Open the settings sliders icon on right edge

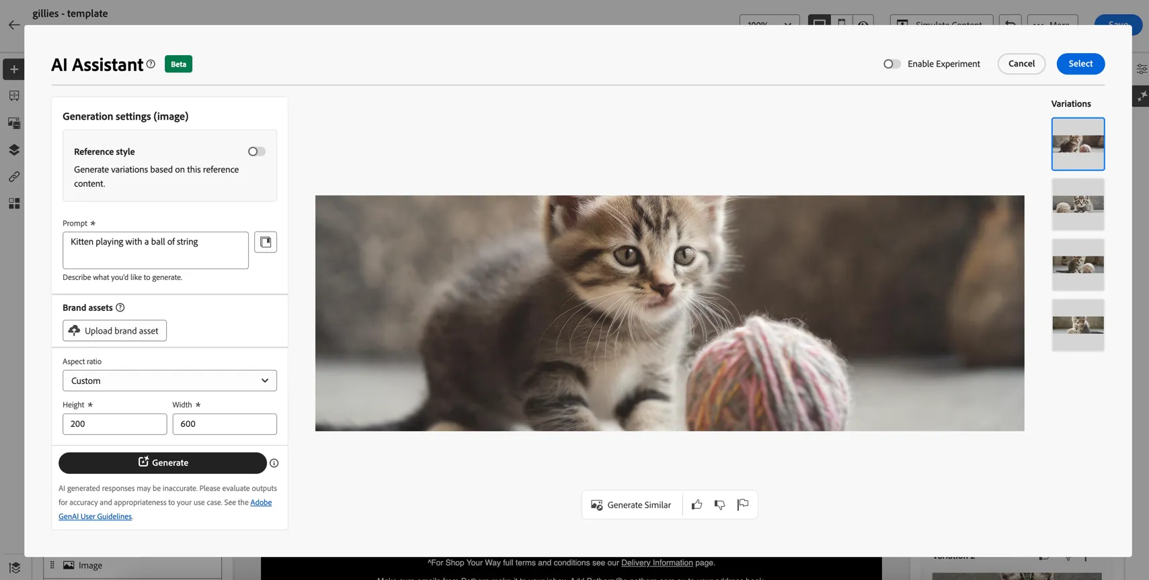[1142, 69]
